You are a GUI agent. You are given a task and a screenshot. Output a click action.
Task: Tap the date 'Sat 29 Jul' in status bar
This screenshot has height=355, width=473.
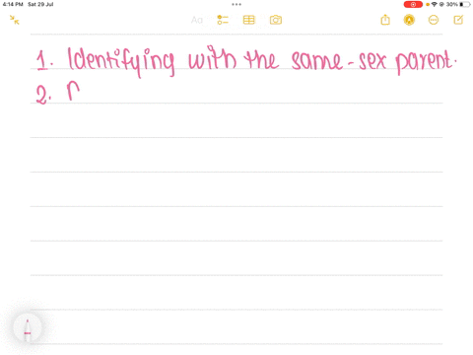pos(40,4)
